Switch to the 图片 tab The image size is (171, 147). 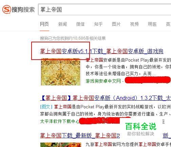[x=116, y=24]
